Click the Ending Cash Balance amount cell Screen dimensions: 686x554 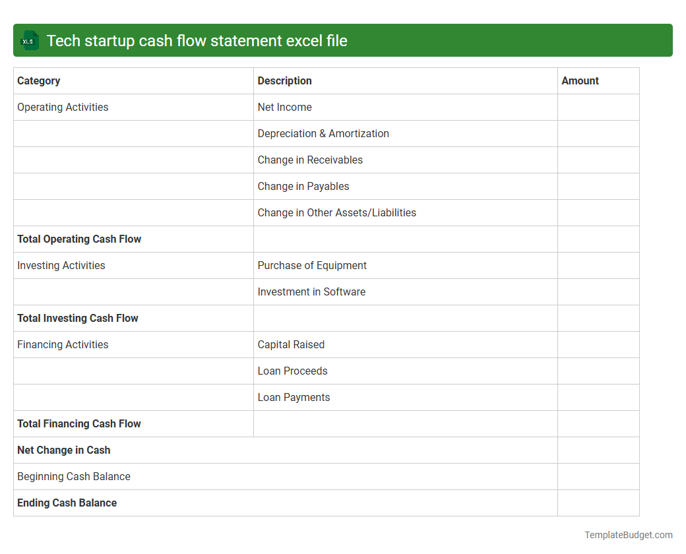598,503
